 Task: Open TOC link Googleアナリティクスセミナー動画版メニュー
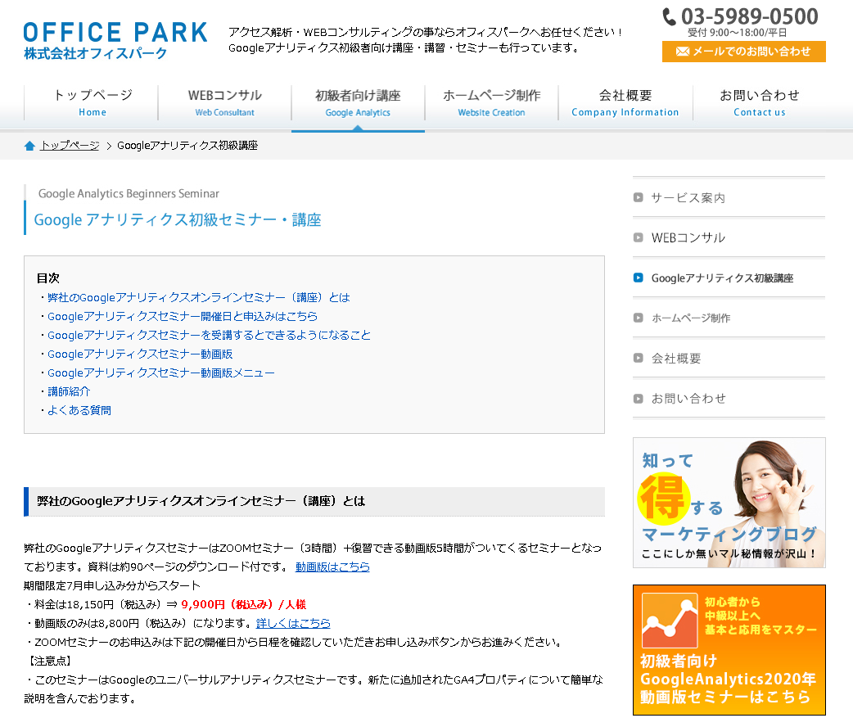pyautogui.click(x=161, y=373)
